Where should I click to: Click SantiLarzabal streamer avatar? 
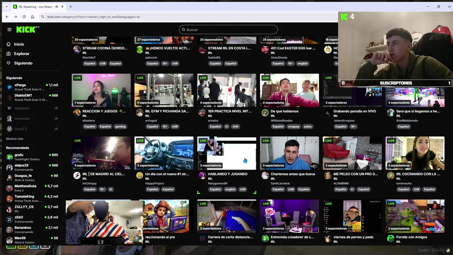[x=265, y=175]
